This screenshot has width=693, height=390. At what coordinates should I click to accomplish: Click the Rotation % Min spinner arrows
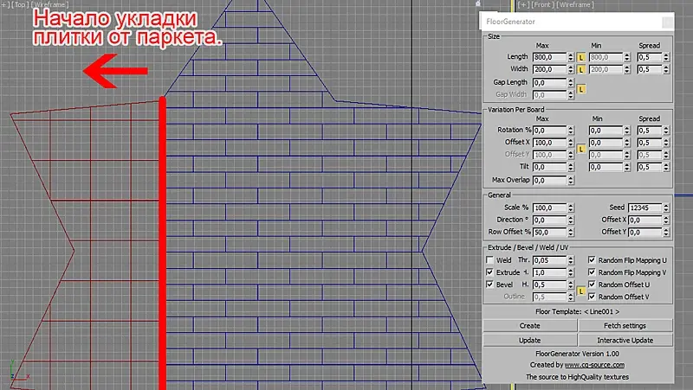point(626,131)
